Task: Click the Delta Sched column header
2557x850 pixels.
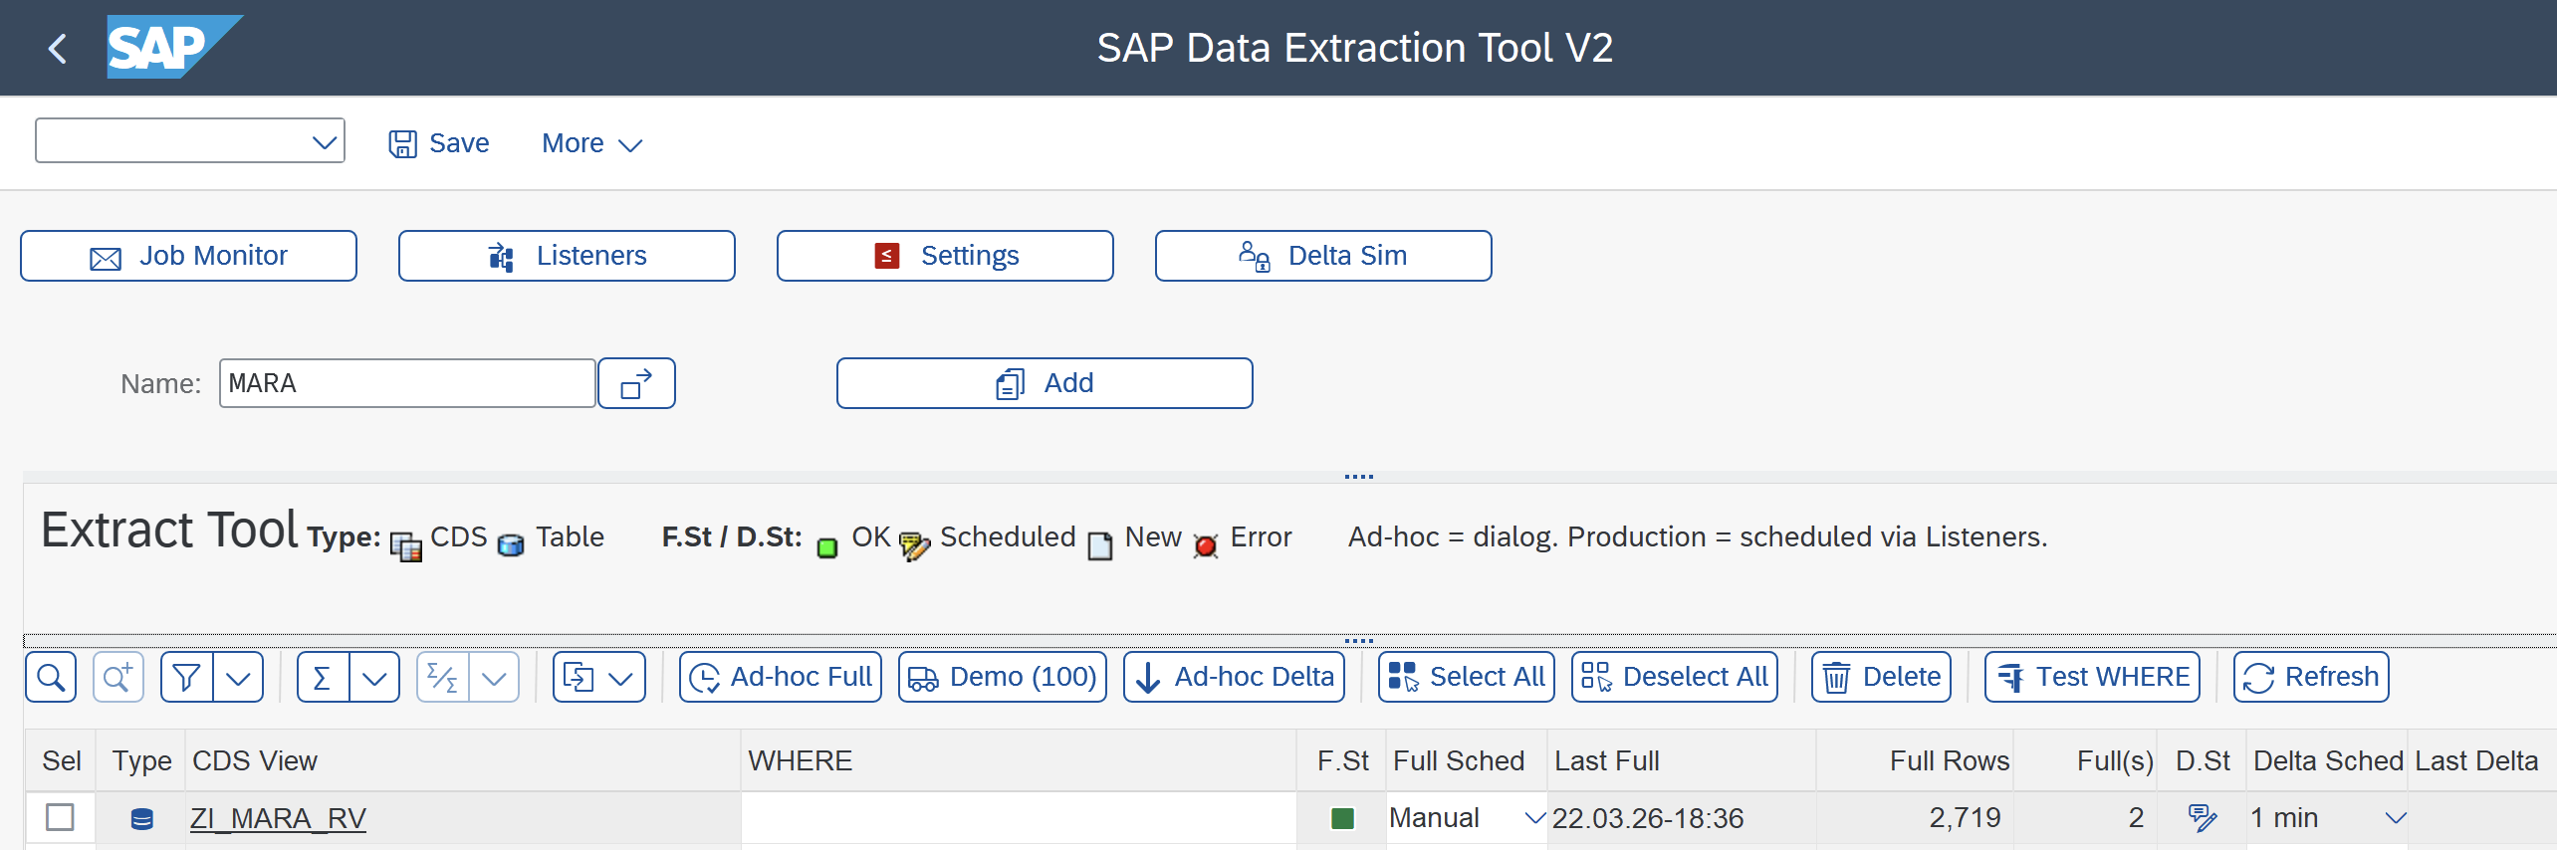Action: [x=2327, y=760]
